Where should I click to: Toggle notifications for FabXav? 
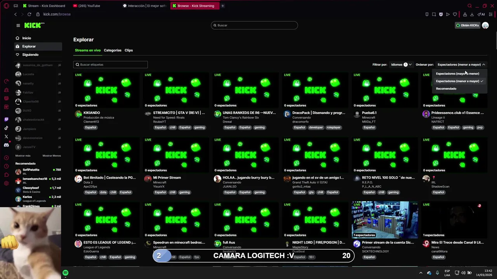click(x=59, y=93)
